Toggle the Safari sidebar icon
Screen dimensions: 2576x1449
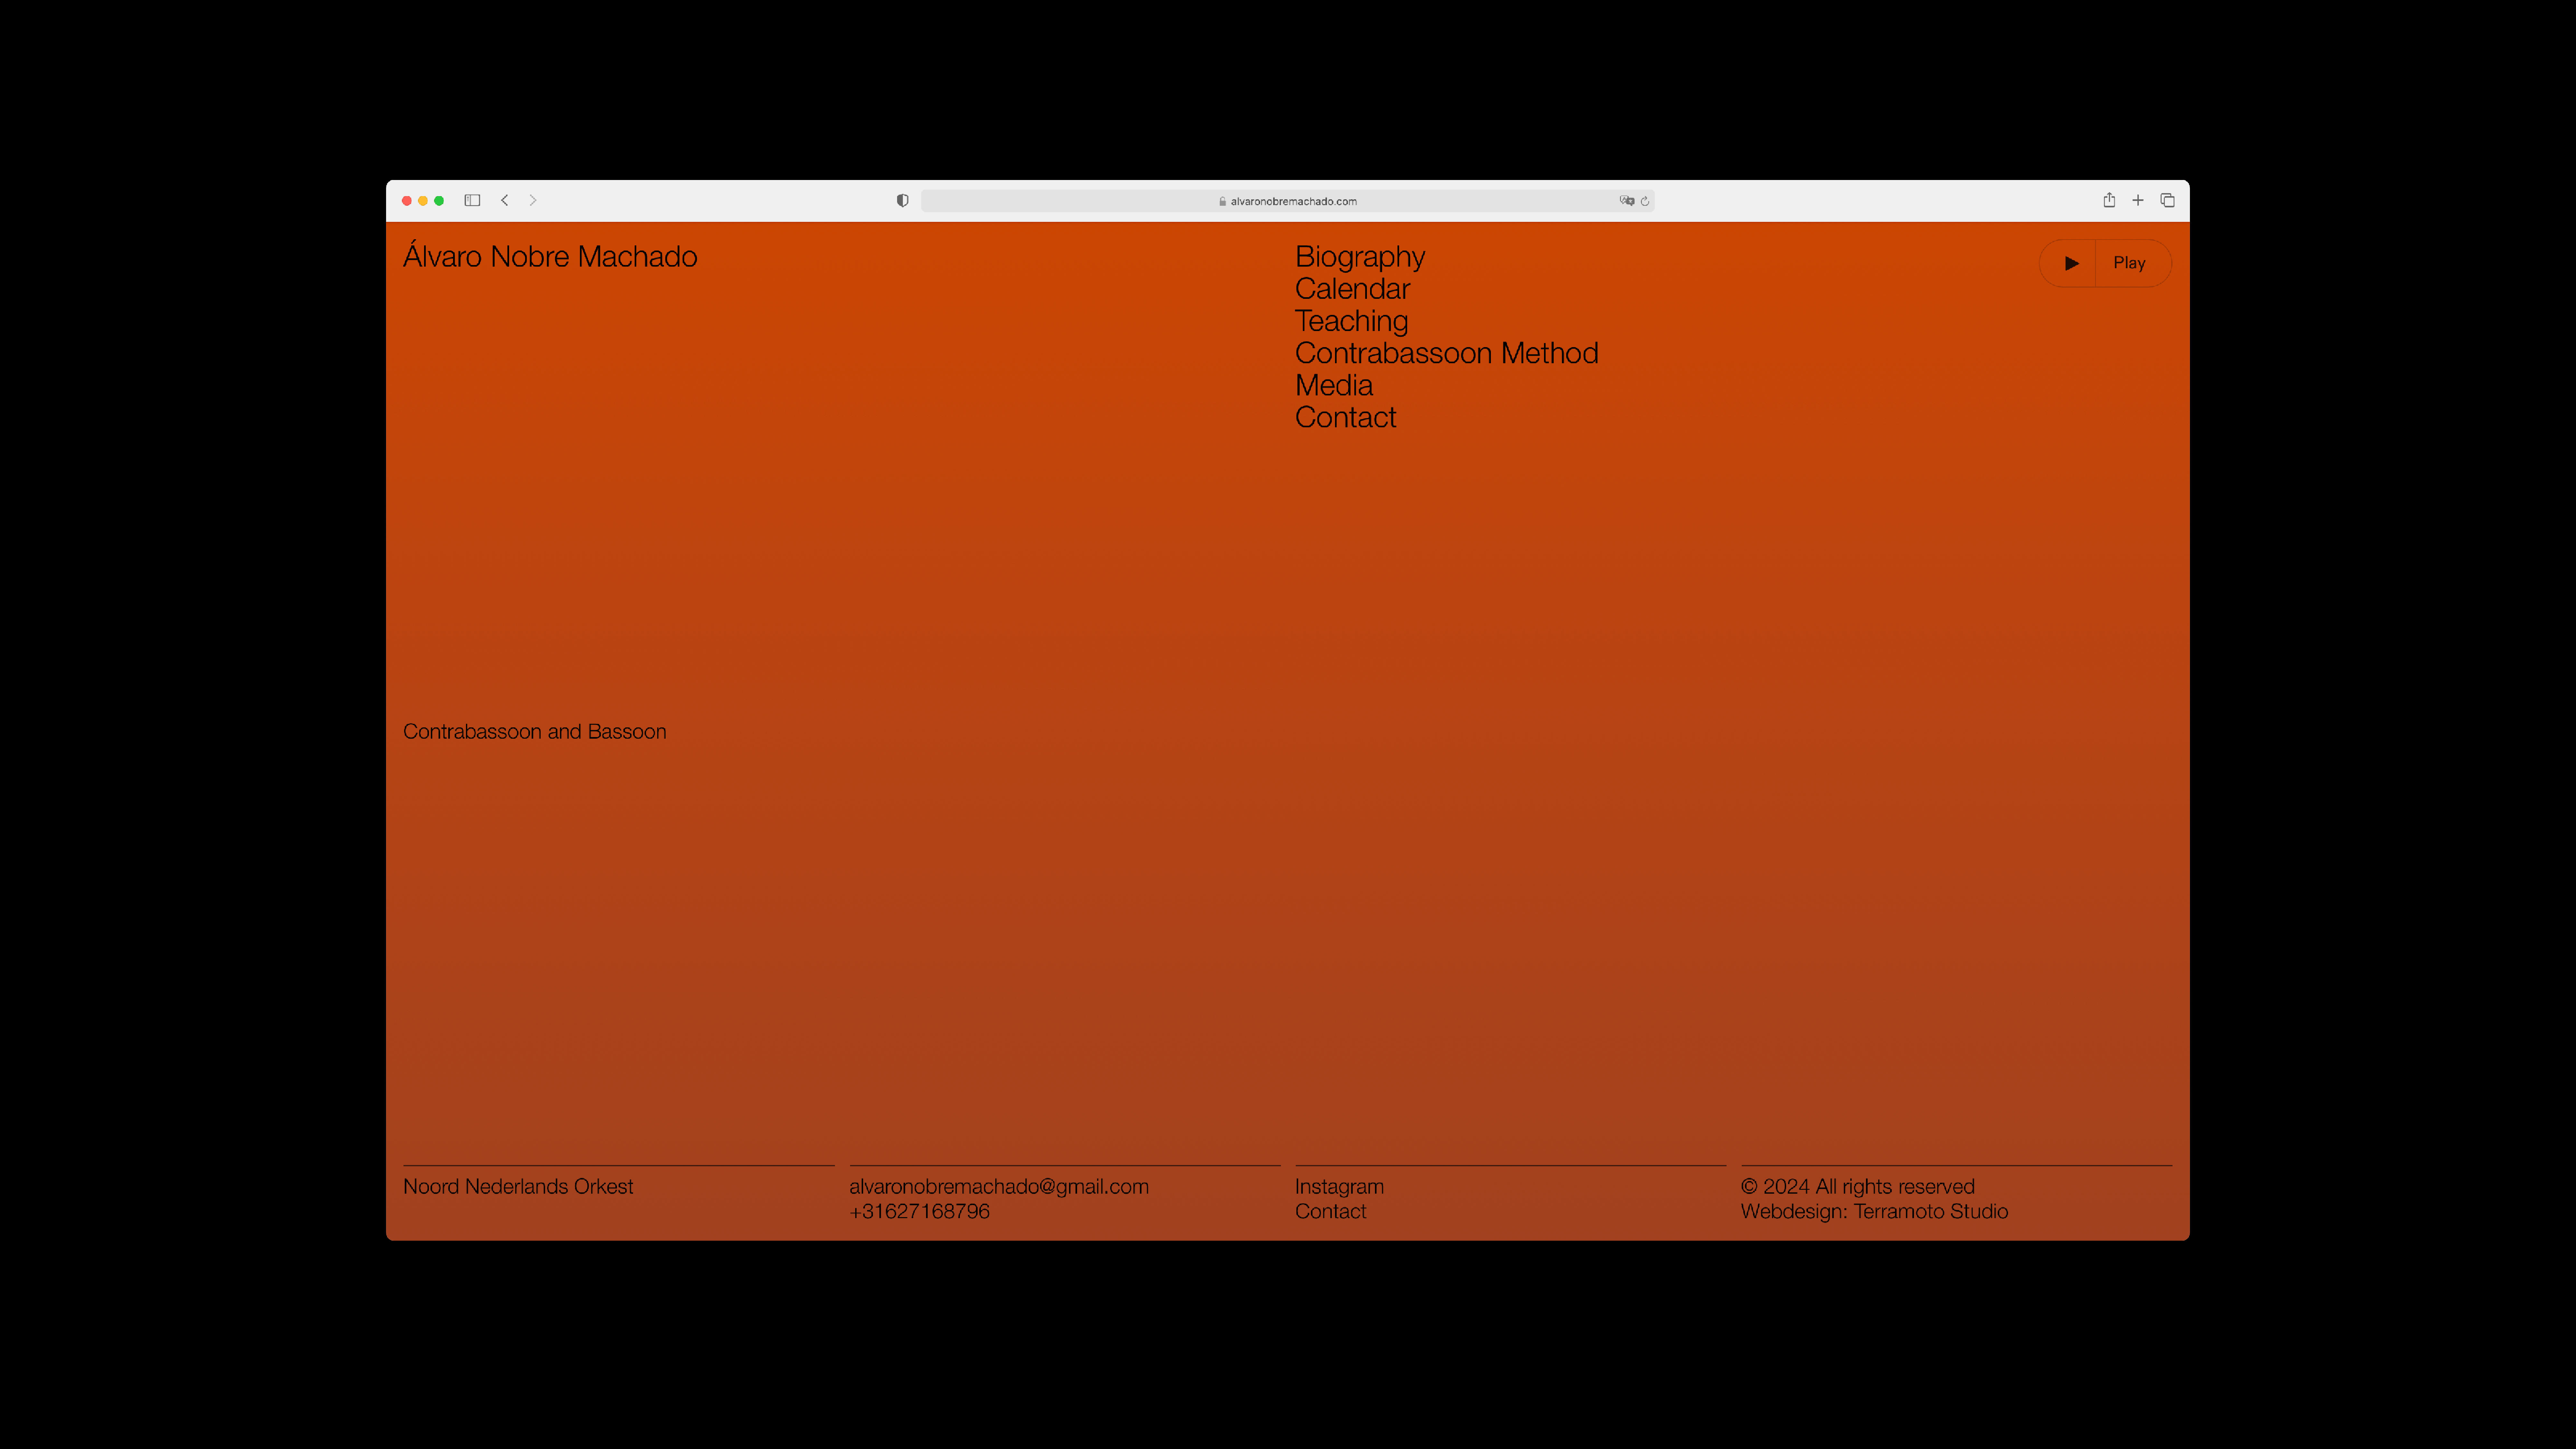[472, 200]
